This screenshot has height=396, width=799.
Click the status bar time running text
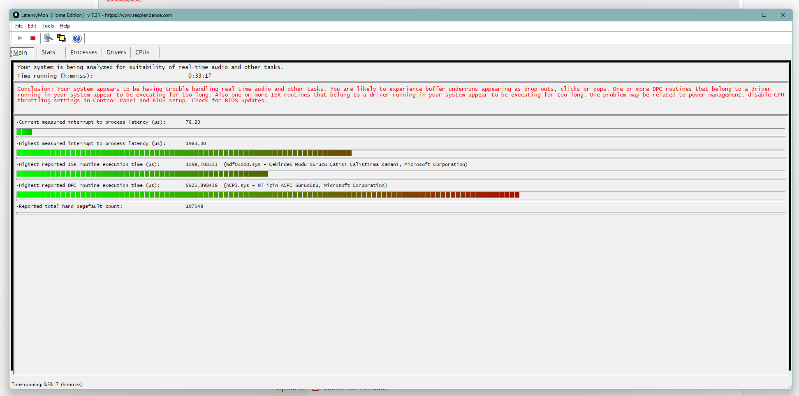click(x=47, y=384)
